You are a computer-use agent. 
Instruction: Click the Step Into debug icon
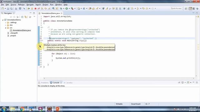tap(42, 8)
